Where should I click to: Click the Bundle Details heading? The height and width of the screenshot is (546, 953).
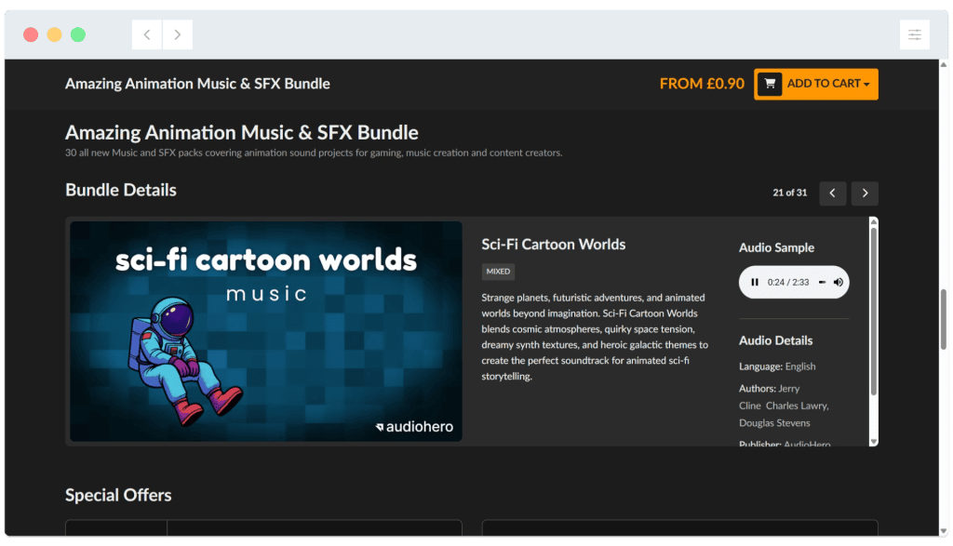(x=121, y=190)
